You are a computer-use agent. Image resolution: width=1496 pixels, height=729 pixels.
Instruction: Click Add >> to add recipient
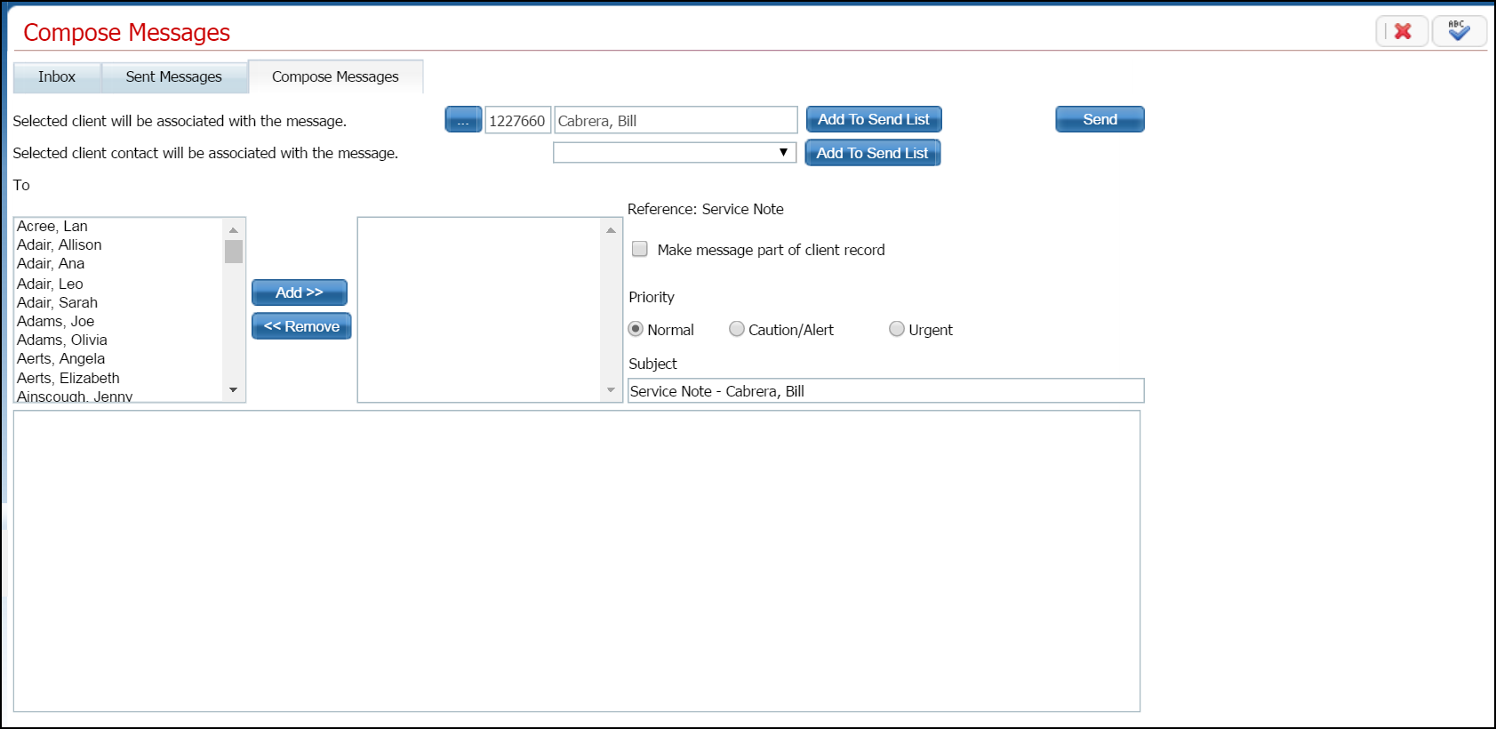(300, 292)
